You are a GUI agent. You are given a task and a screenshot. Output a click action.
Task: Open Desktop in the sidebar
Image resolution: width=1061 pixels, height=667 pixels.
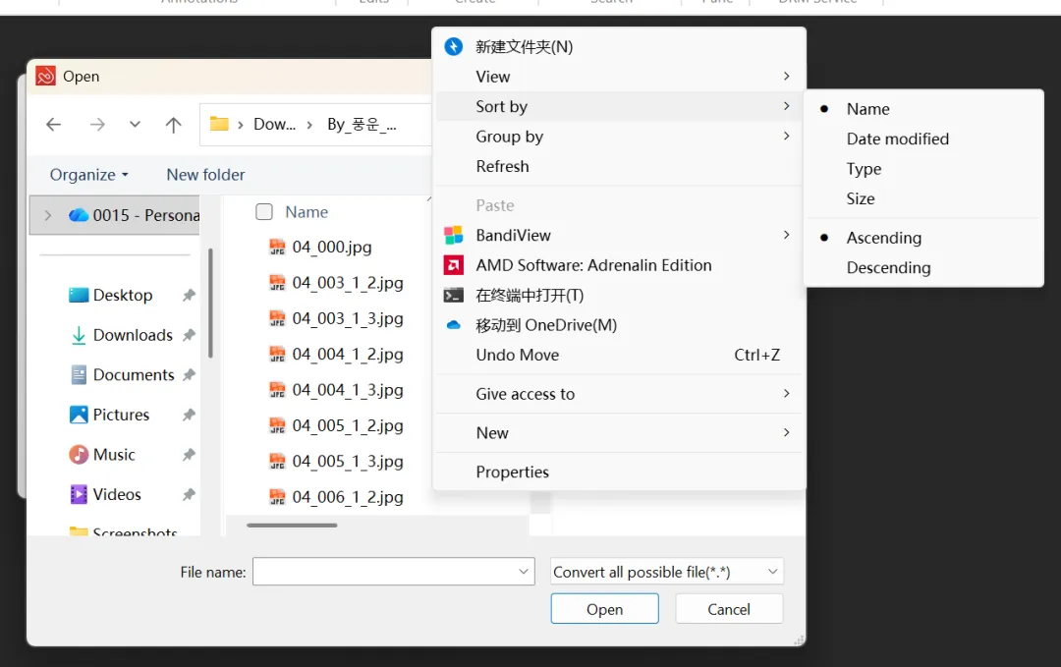click(111, 295)
